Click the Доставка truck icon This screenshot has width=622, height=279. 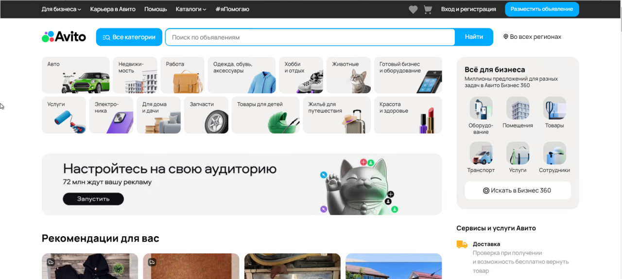click(x=462, y=244)
